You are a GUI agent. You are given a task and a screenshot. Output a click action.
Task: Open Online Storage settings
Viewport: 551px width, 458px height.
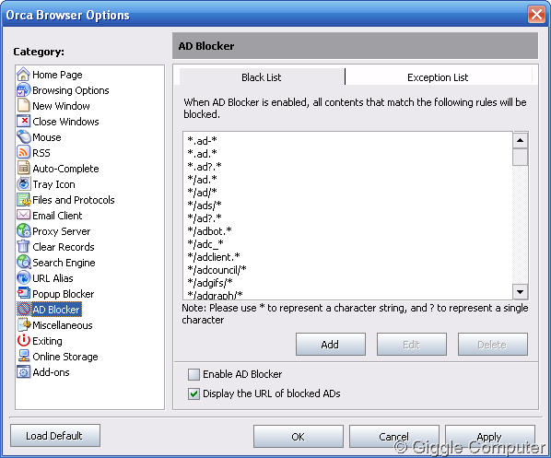click(65, 357)
